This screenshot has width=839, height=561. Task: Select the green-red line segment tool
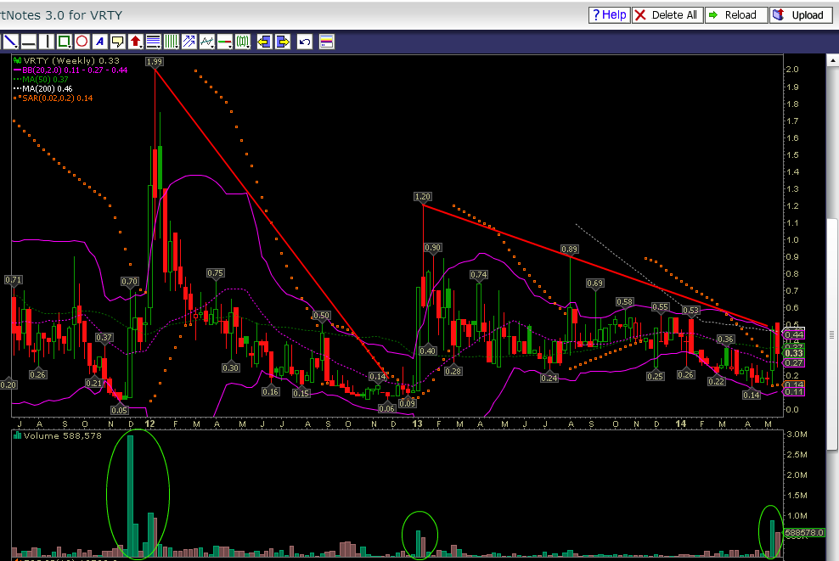point(225,42)
